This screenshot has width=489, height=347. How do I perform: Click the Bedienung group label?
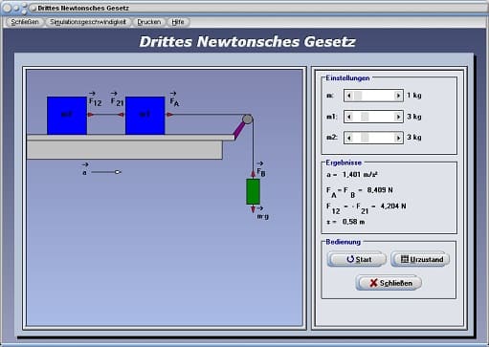(343, 242)
